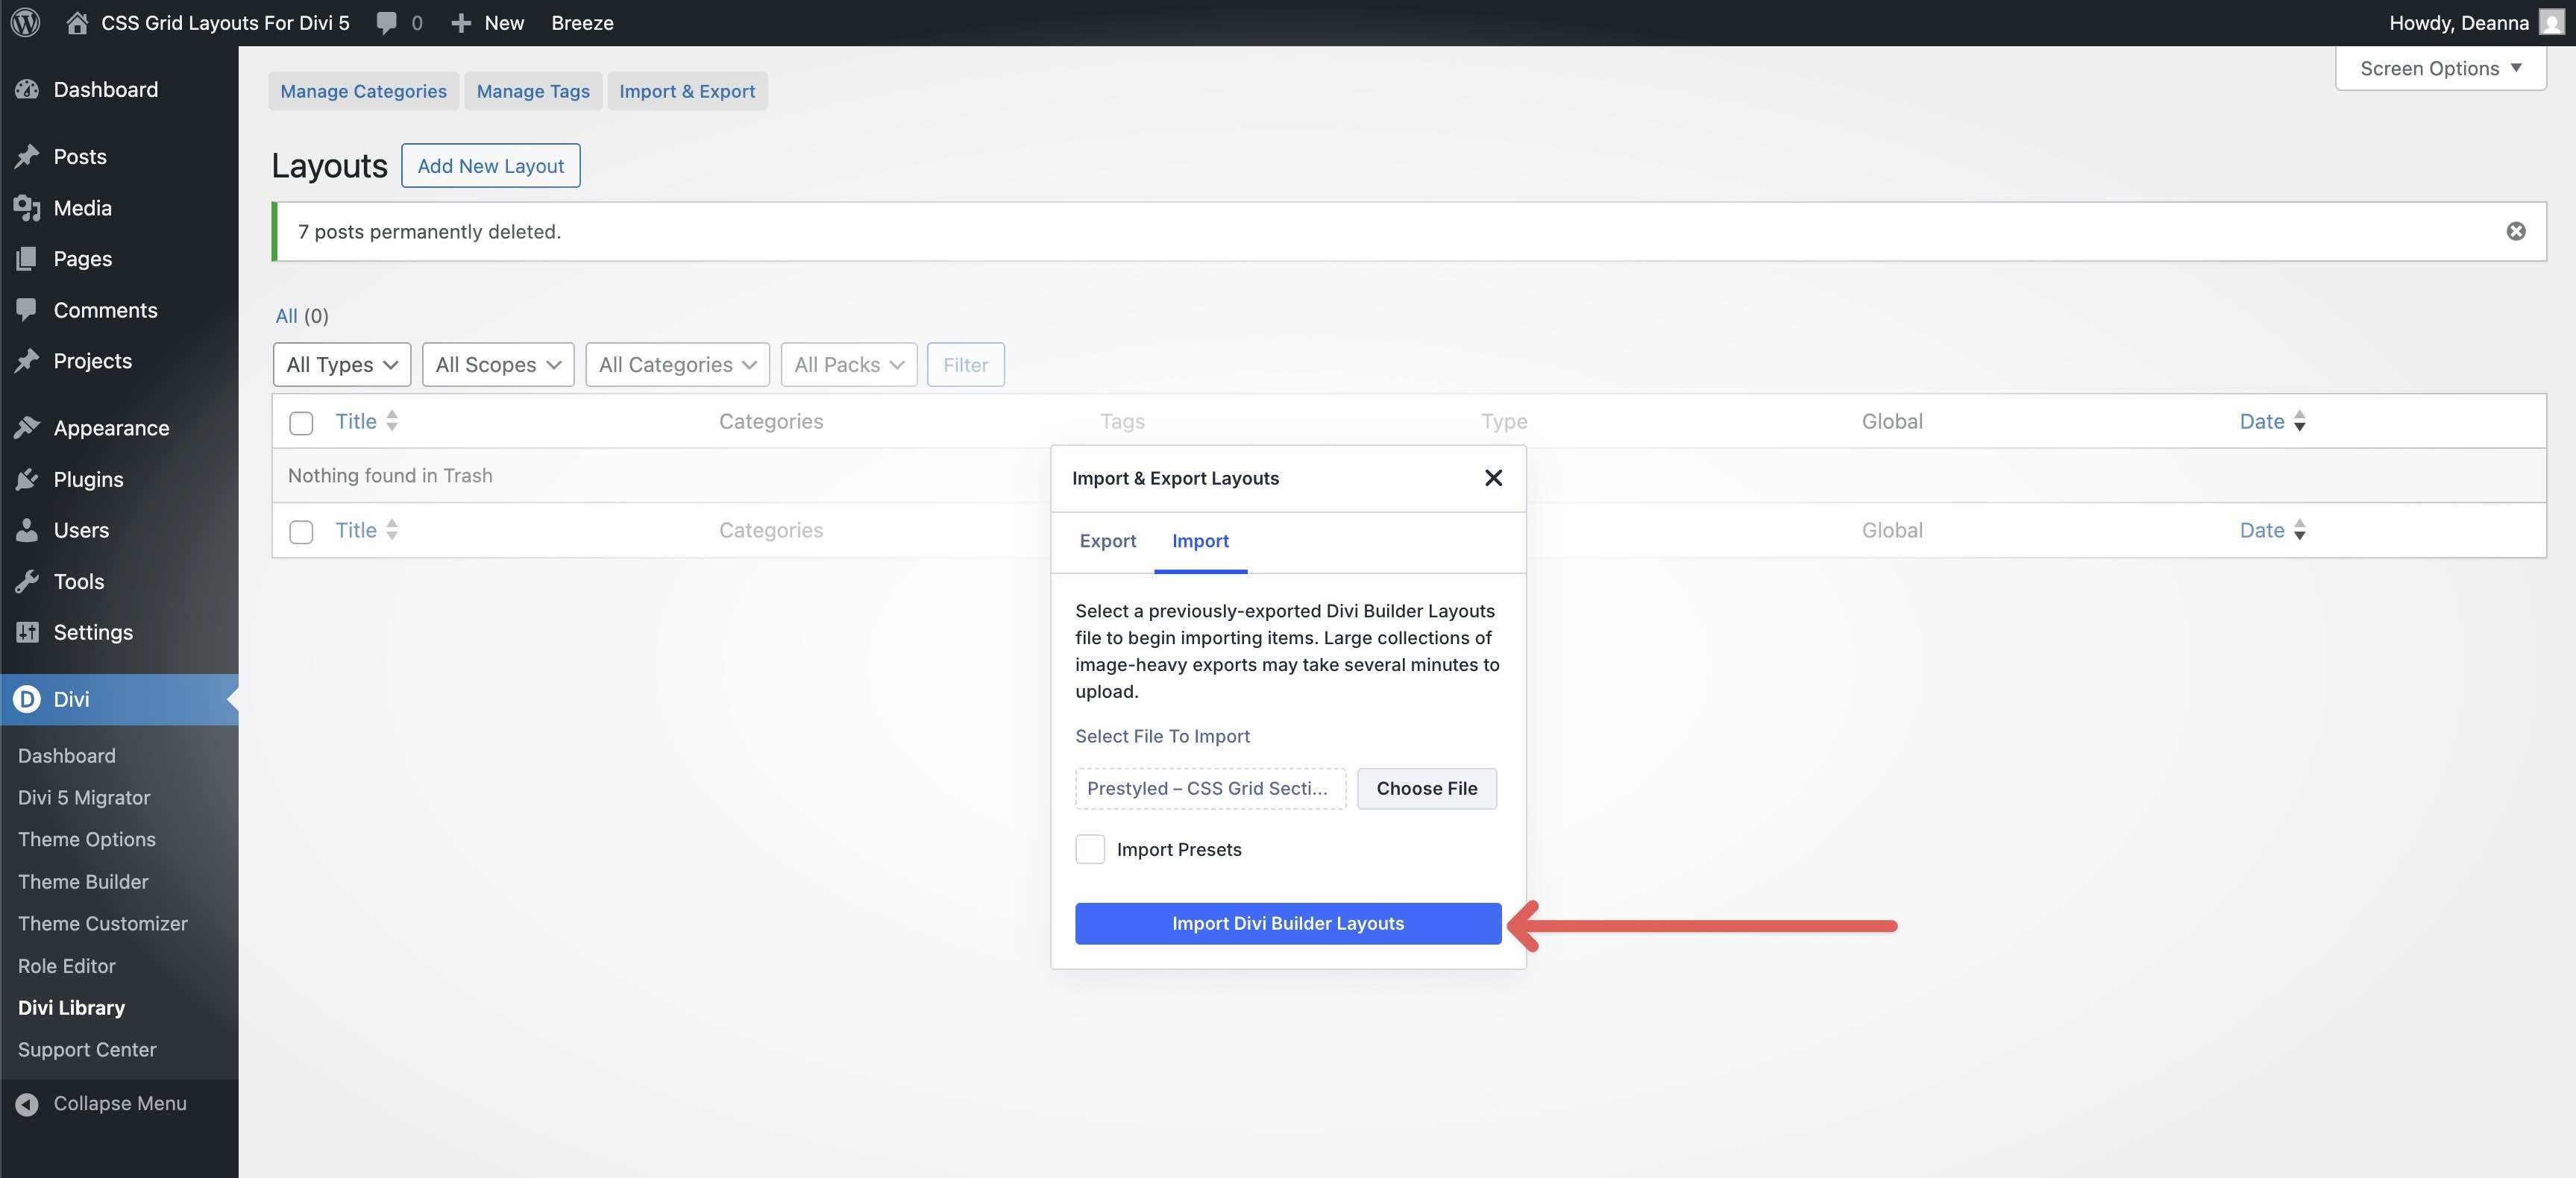Click Import Divi Builder Layouts button
2576x1178 pixels.
1287,923
